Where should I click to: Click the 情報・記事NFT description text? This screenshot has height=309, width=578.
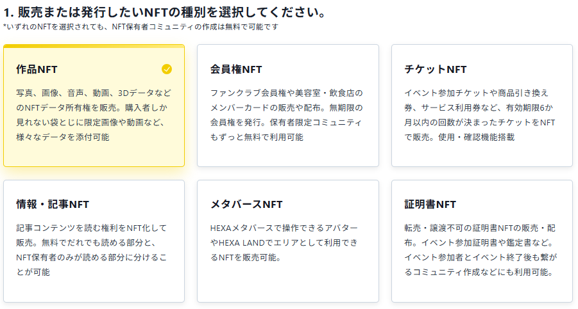[x=94, y=250]
